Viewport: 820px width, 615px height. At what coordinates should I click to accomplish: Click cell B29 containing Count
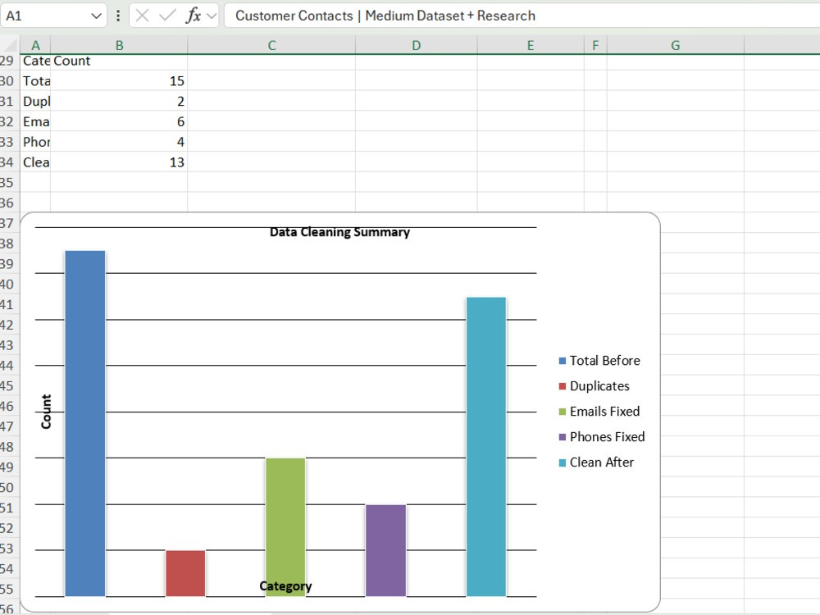click(119, 61)
